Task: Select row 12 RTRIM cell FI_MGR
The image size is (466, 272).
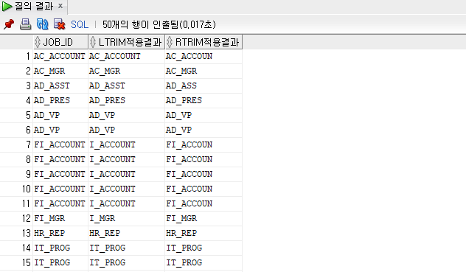Action: (204, 218)
